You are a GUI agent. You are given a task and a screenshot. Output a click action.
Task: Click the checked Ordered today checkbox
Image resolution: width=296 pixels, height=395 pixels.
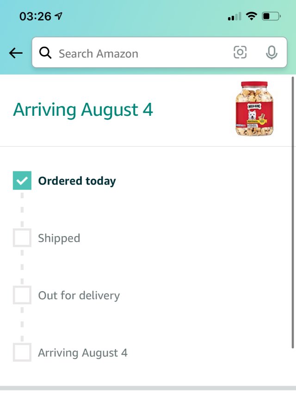22,181
